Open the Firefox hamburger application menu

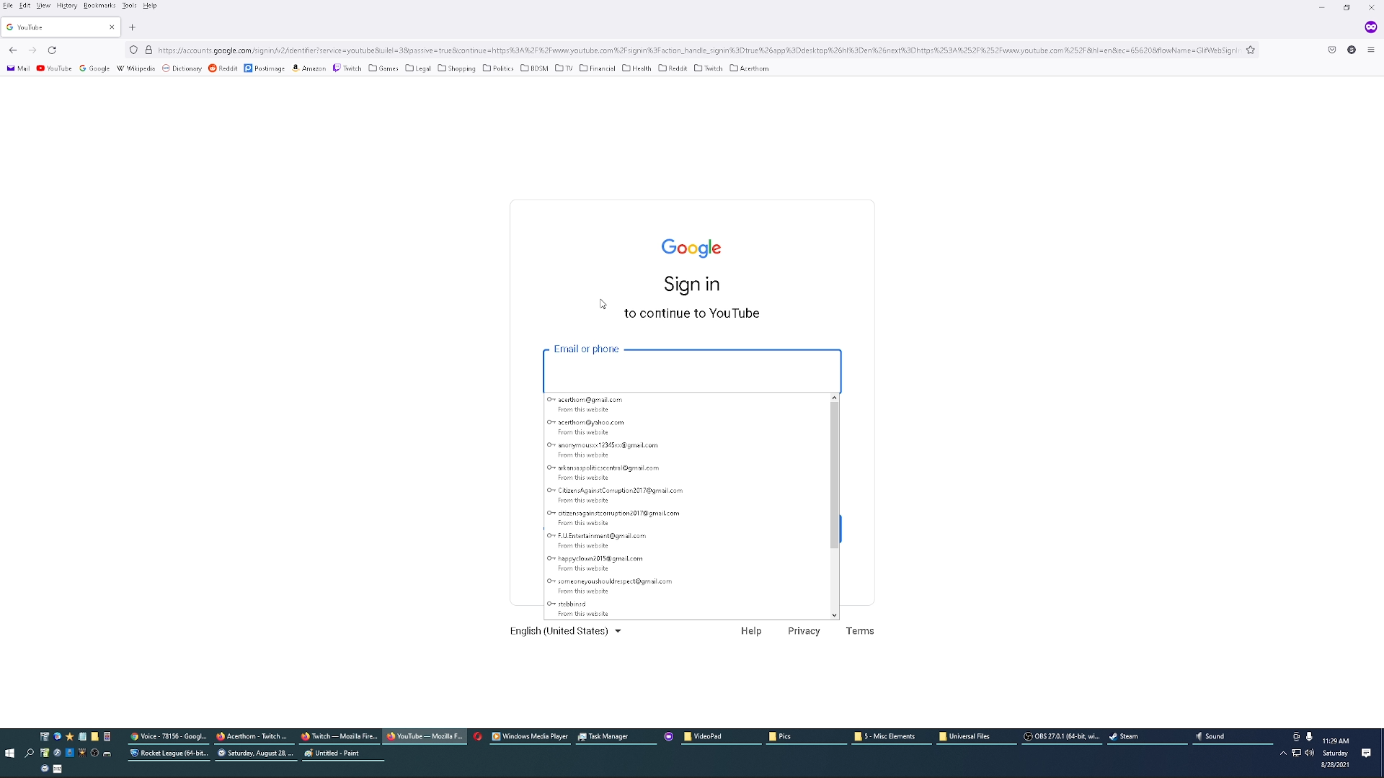1371,50
